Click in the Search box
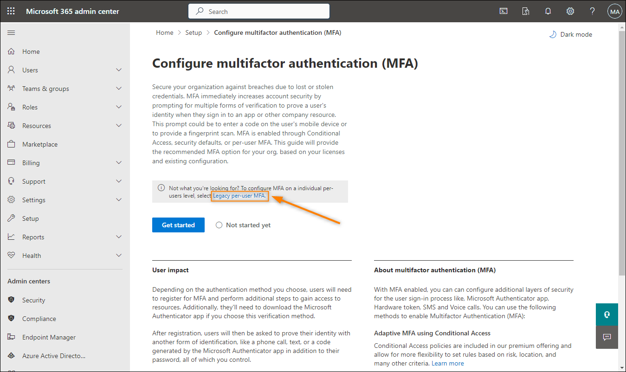626x372 pixels. (x=259, y=11)
